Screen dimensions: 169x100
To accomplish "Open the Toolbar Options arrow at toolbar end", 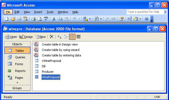I will (152, 19).
